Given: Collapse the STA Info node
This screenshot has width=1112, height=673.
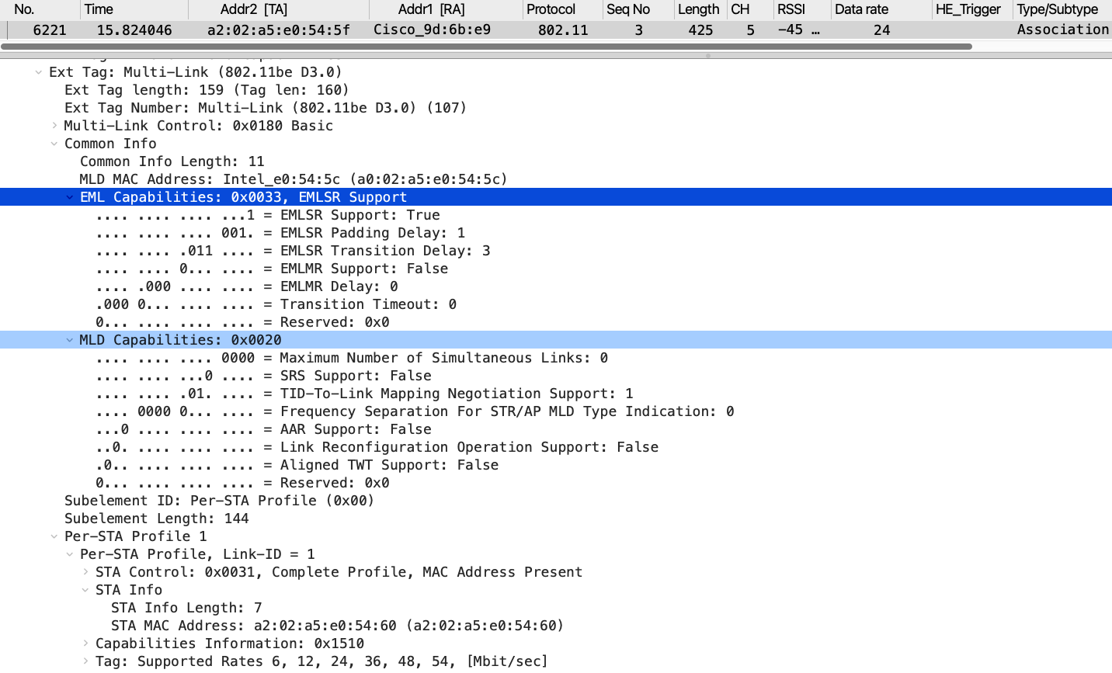Looking at the screenshot, I should click(x=85, y=590).
